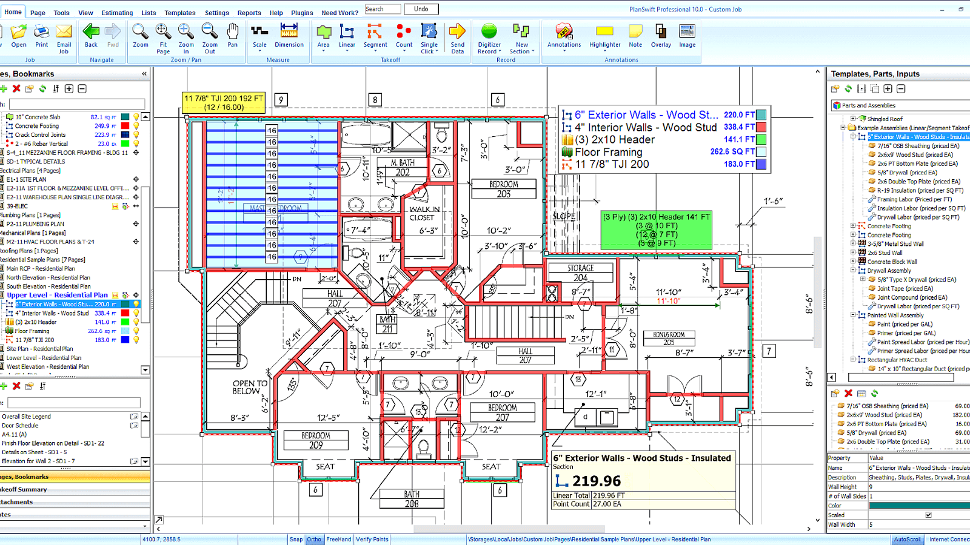
Task: Toggle visibility bulb for 10" Concrete Slab
Action: coord(136,117)
